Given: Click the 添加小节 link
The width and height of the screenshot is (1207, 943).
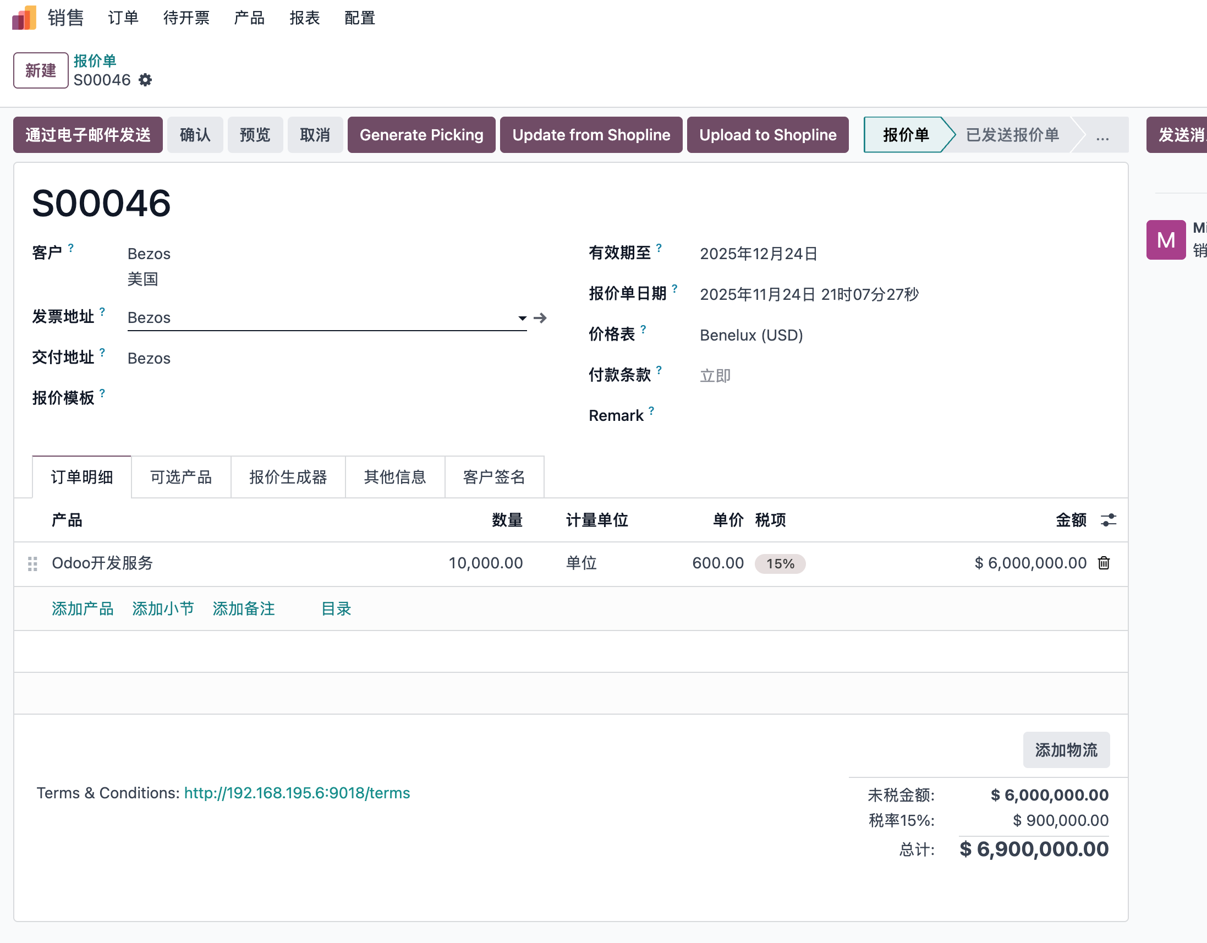Looking at the screenshot, I should (x=163, y=608).
